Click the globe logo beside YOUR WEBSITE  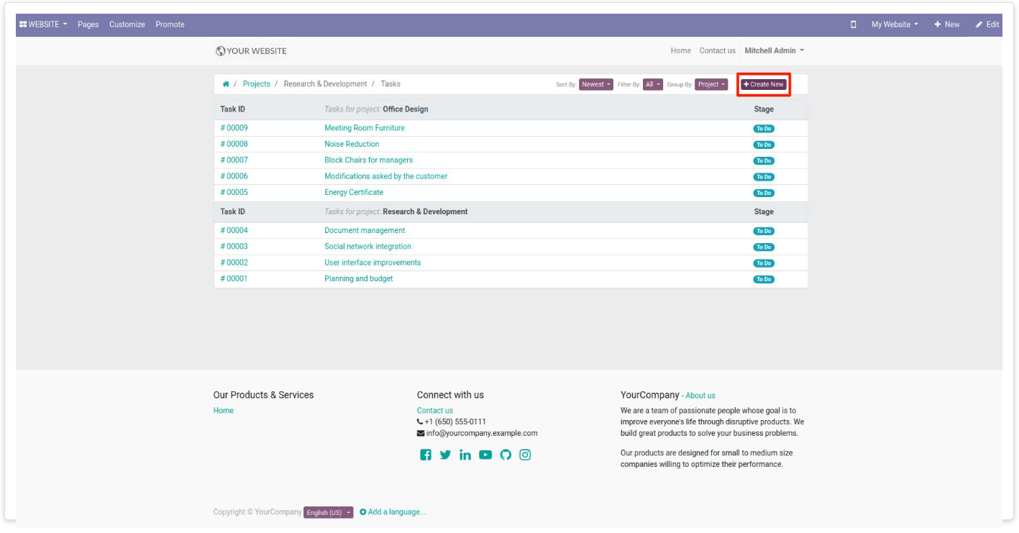(x=220, y=51)
